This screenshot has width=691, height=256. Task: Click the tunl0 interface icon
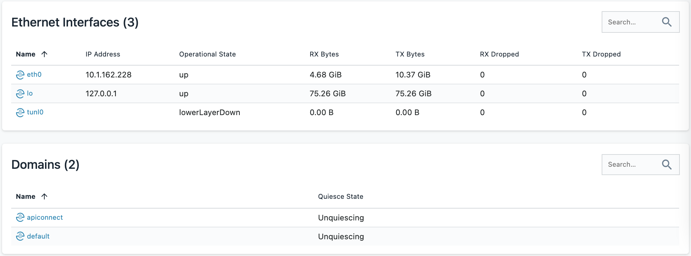tap(20, 112)
